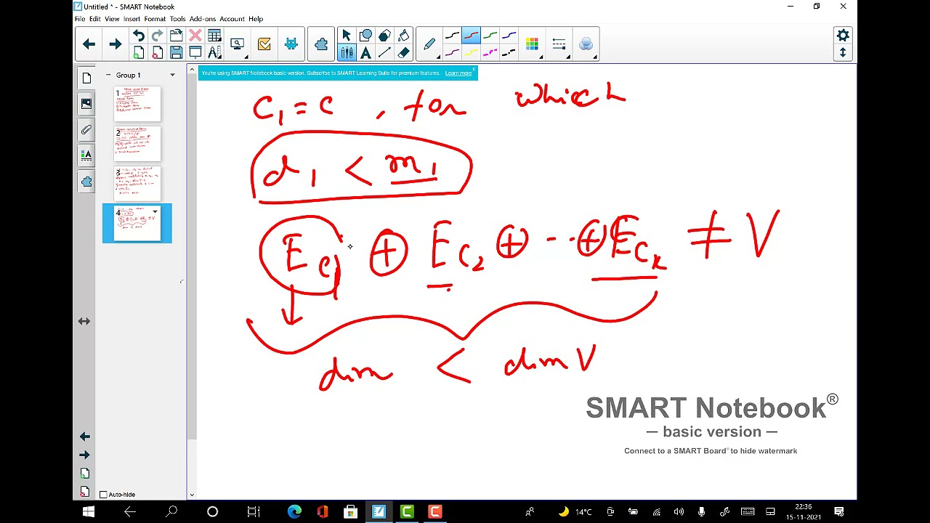Open toolbar settings gear
The image size is (930, 523).
coord(843,36)
